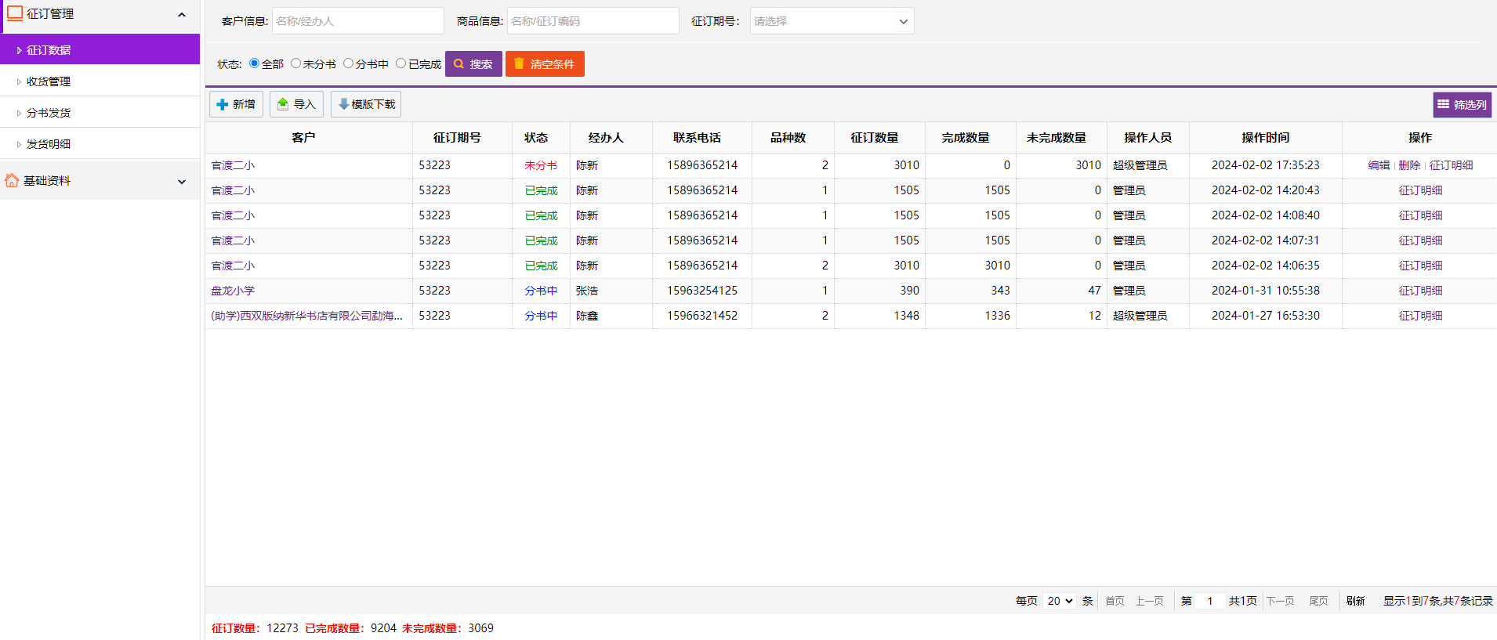Screen dimensions: 1497x640
Task: Click the 分书中 status in 盘龙小学 row
Action: point(541,291)
